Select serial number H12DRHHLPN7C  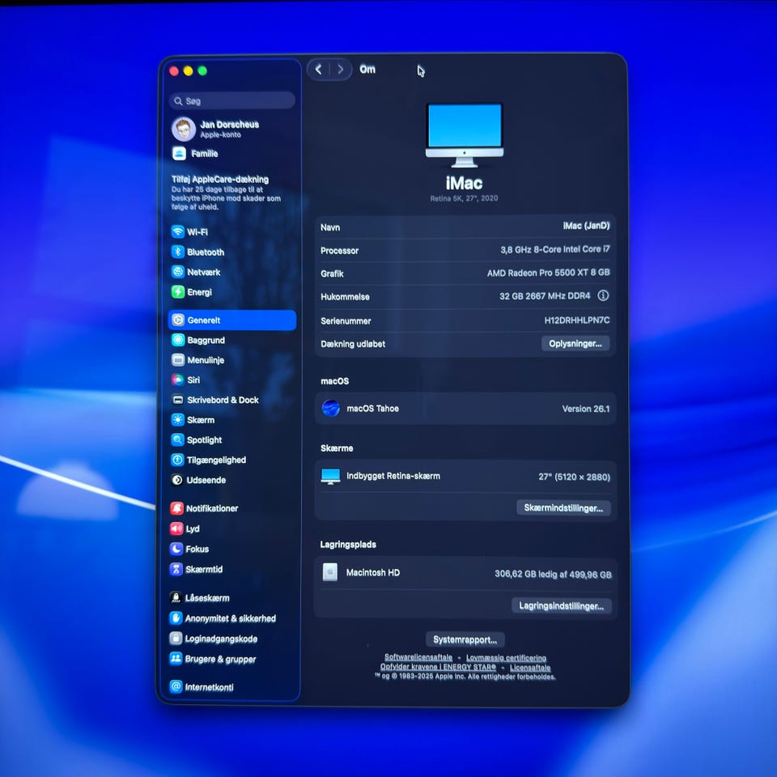point(577,321)
